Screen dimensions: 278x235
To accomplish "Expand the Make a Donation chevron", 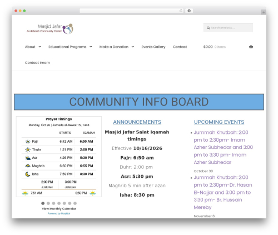I will coord(133,47).
